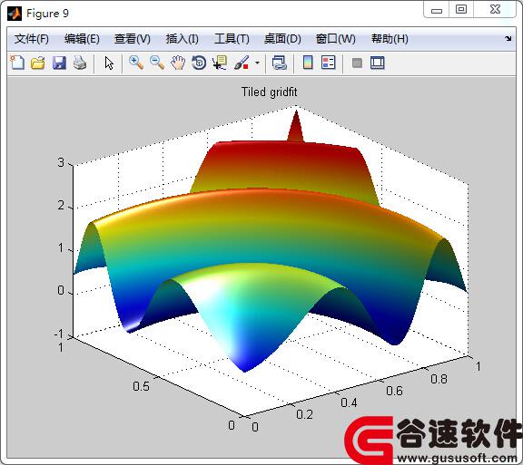Insert a colorbar using the toolbar icon
This screenshot has height=465, width=523.
[x=308, y=63]
